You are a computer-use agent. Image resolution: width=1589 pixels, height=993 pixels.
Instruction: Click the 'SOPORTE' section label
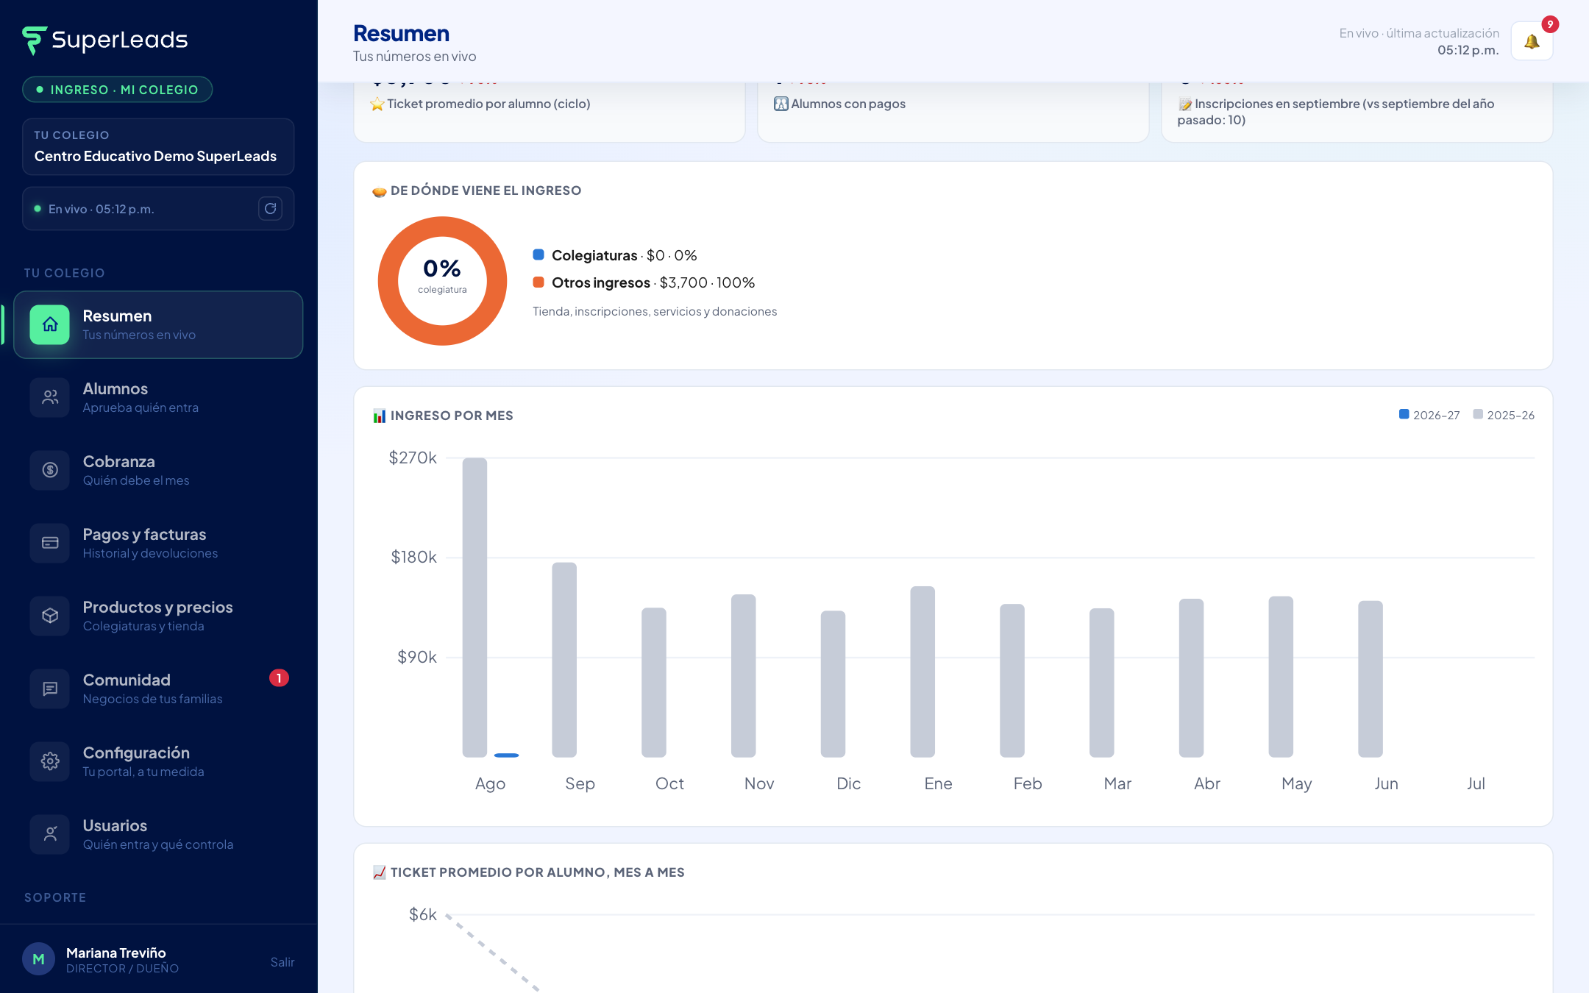click(x=55, y=897)
